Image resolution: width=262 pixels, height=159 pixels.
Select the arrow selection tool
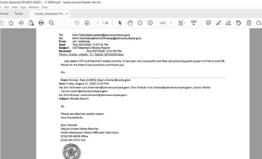coord(120,23)
